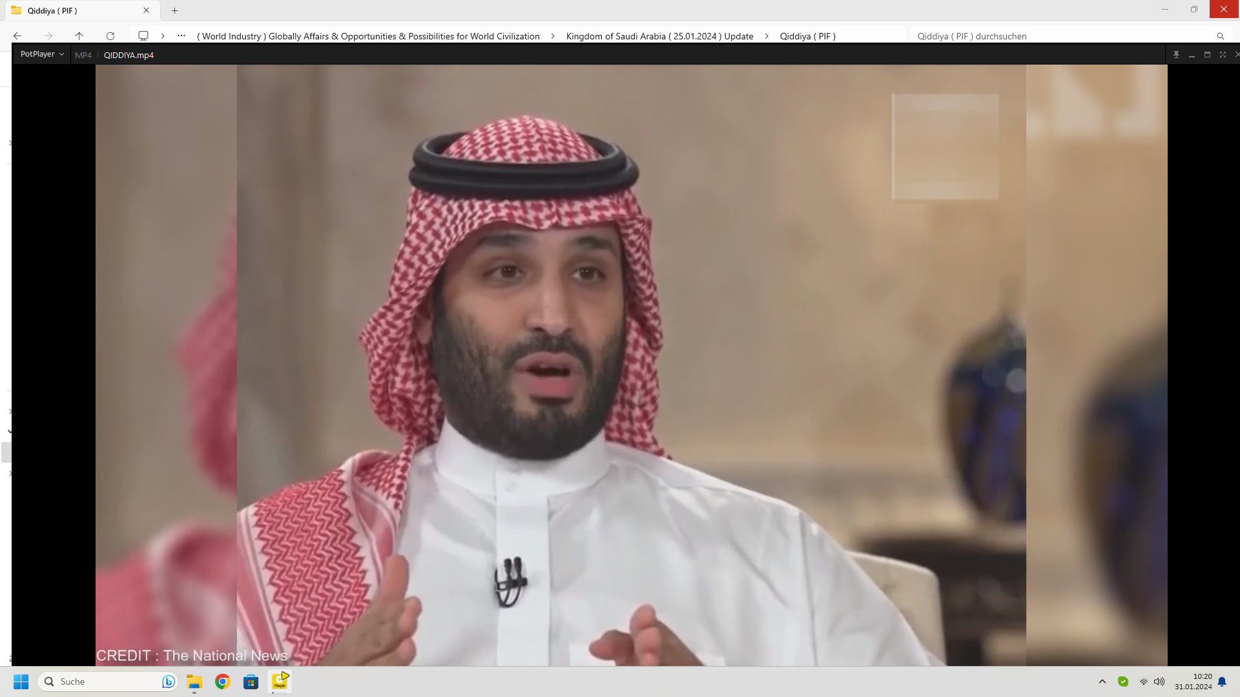Expand chevron after World Industry breadcrumb
Screen dimensions: 1240x697
(x=553, y=36)
